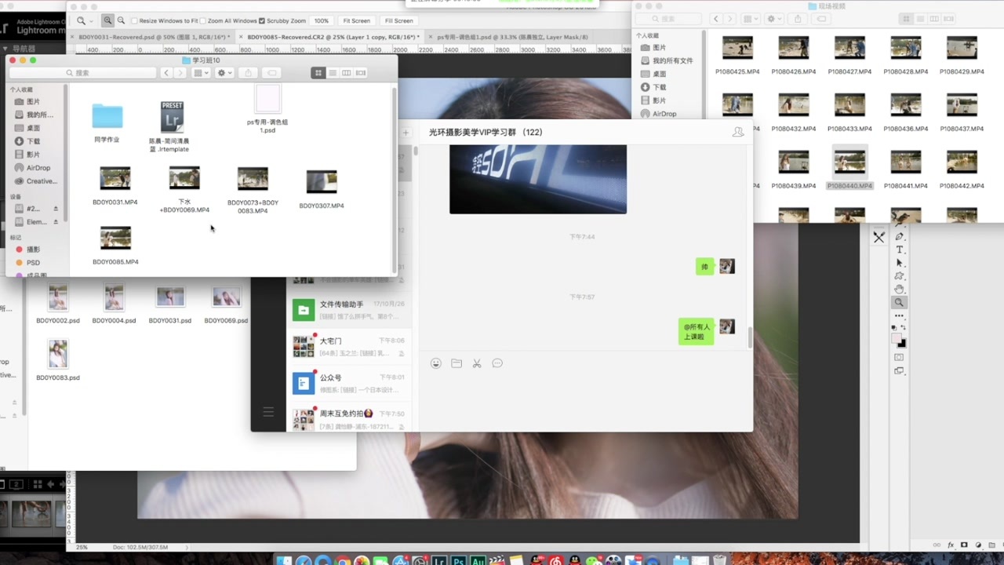The height and width of the screenshot is (565, 1004).
Task: Open 大宅门 chat in WeChat list
Action: [351, 346]
